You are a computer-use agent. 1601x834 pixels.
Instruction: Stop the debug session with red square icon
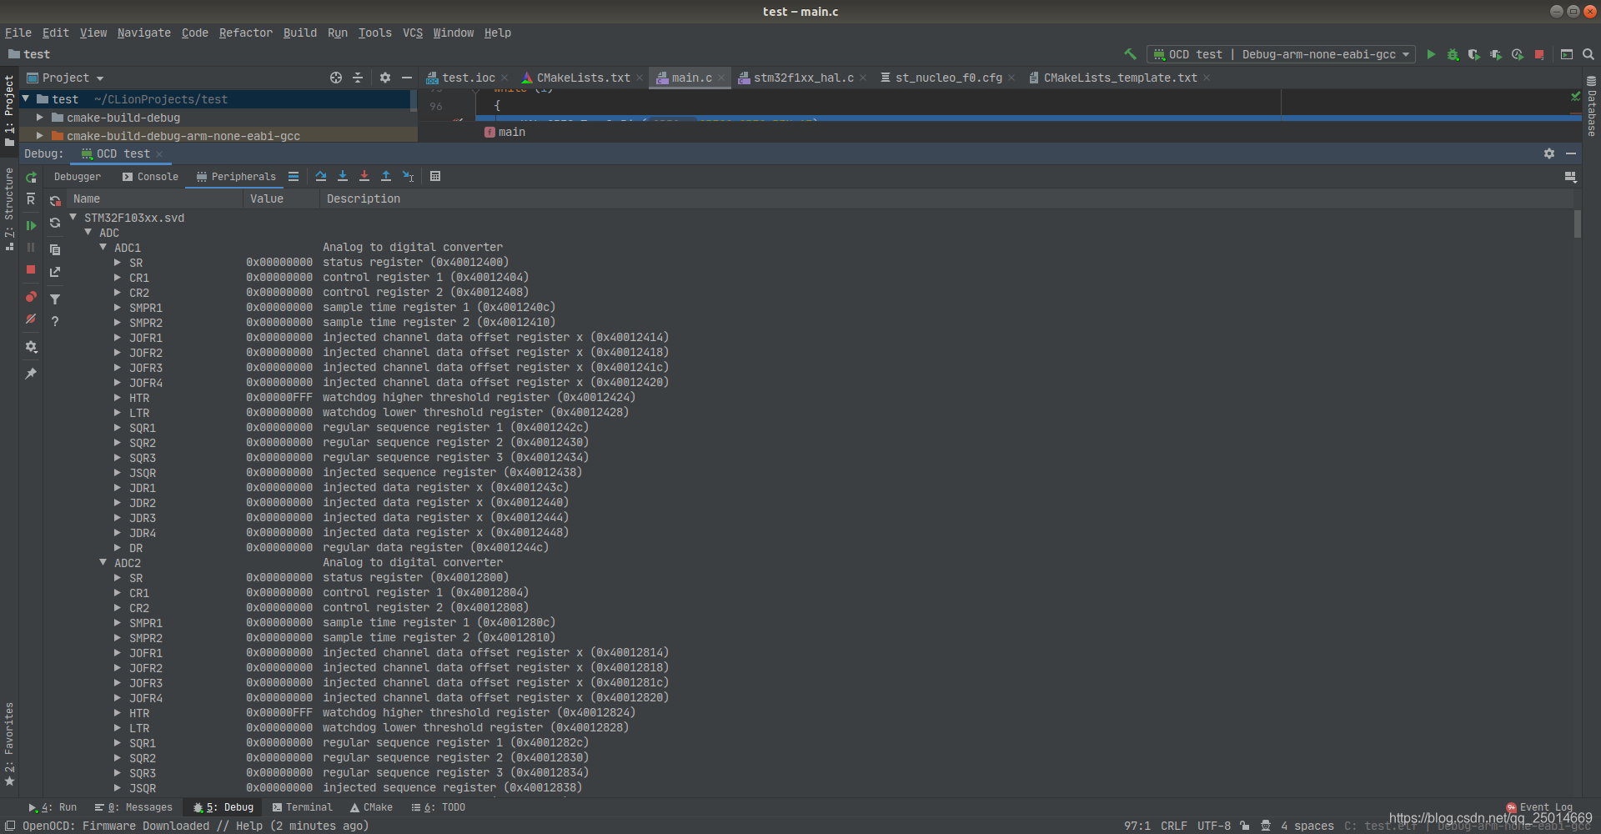coord(32,269)
